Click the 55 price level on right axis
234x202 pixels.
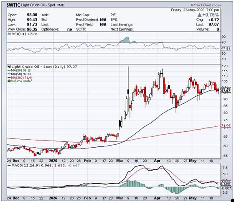point(226,156)
